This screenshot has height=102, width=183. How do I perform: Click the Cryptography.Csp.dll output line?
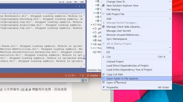(x=41, y=28)
